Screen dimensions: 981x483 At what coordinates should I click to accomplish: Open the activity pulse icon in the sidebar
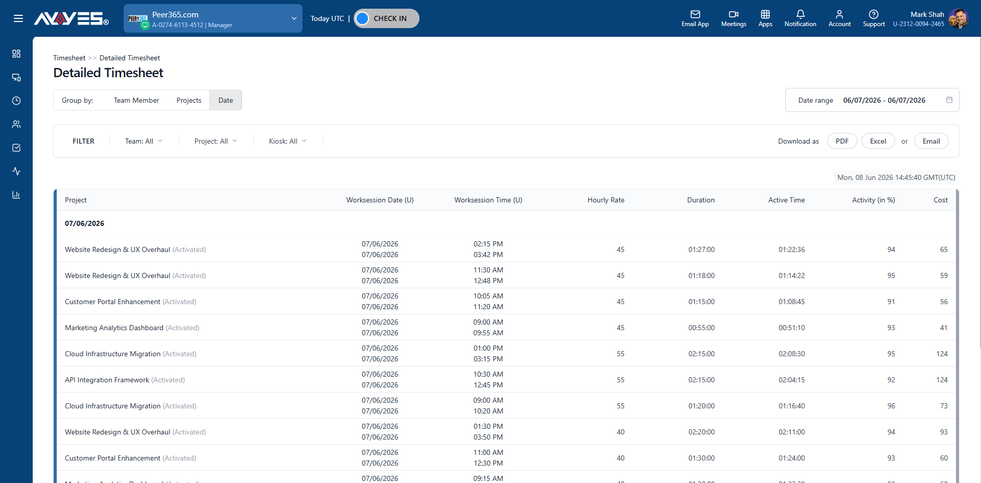pyautogui.click(x=16, y=171)
